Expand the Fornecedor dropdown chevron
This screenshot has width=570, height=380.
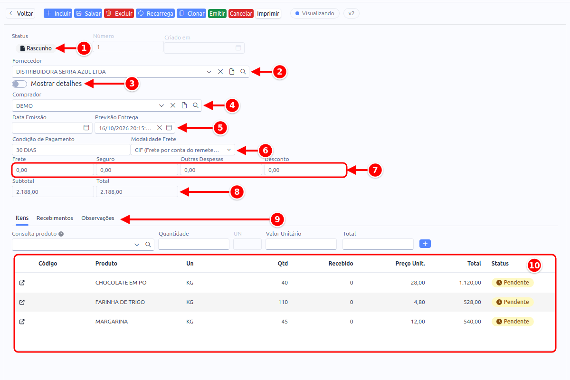coord(209,72)
